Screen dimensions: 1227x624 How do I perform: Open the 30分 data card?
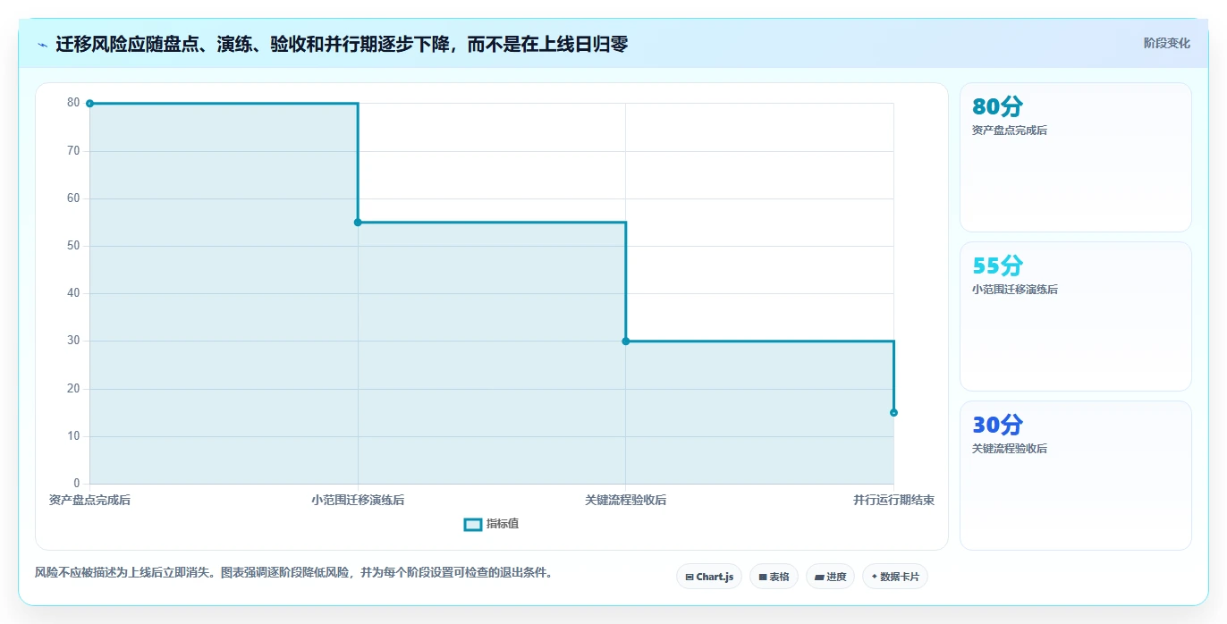(1075, 476)
